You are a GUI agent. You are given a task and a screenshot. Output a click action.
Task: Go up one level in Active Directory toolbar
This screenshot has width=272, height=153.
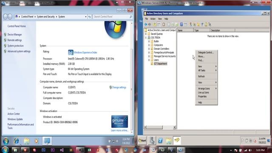(154, 25)
